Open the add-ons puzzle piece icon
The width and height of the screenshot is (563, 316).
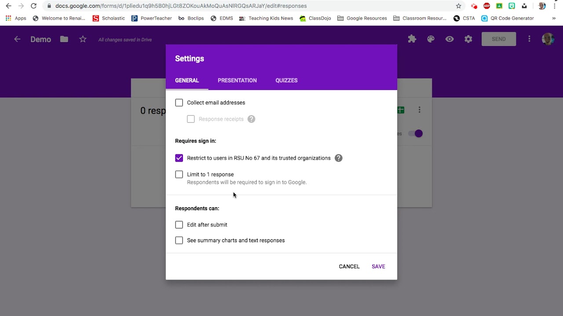[412, 39]
